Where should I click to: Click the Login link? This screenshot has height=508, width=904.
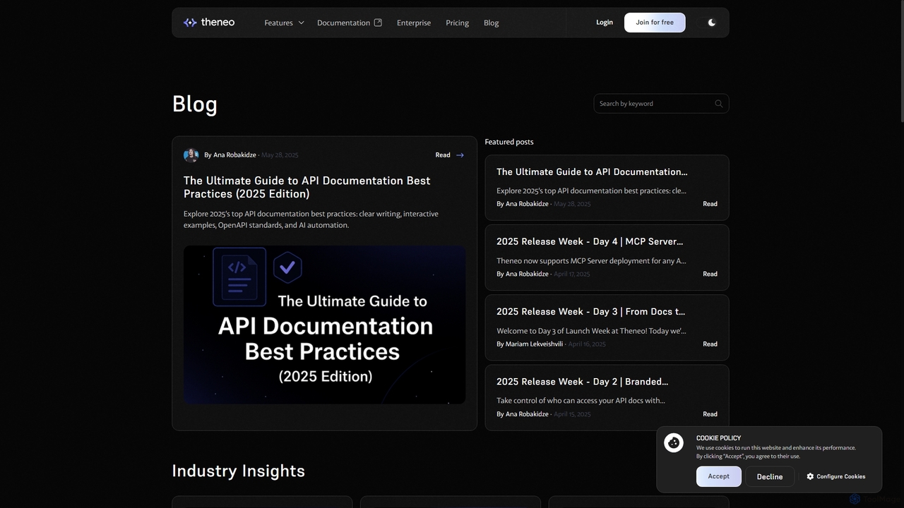(605, 23)
